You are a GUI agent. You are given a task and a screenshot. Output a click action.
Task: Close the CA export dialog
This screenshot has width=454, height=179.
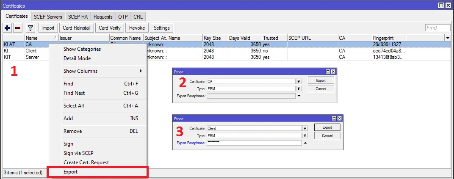coord(333,72)
